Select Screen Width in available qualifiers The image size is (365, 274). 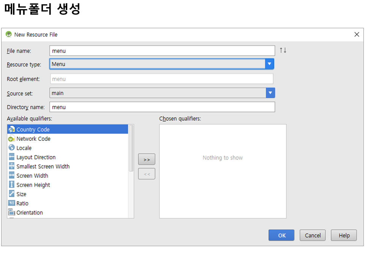[32, 176]
